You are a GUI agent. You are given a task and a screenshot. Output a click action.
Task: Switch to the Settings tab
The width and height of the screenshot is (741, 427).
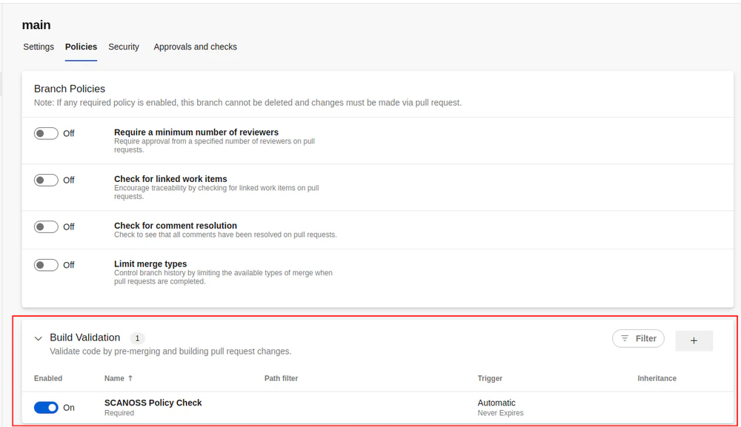(x=38, y=47)
